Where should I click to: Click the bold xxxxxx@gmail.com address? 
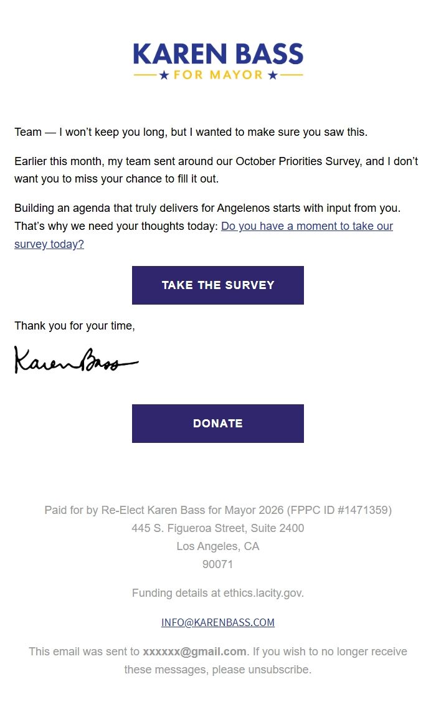click(194, 652)
